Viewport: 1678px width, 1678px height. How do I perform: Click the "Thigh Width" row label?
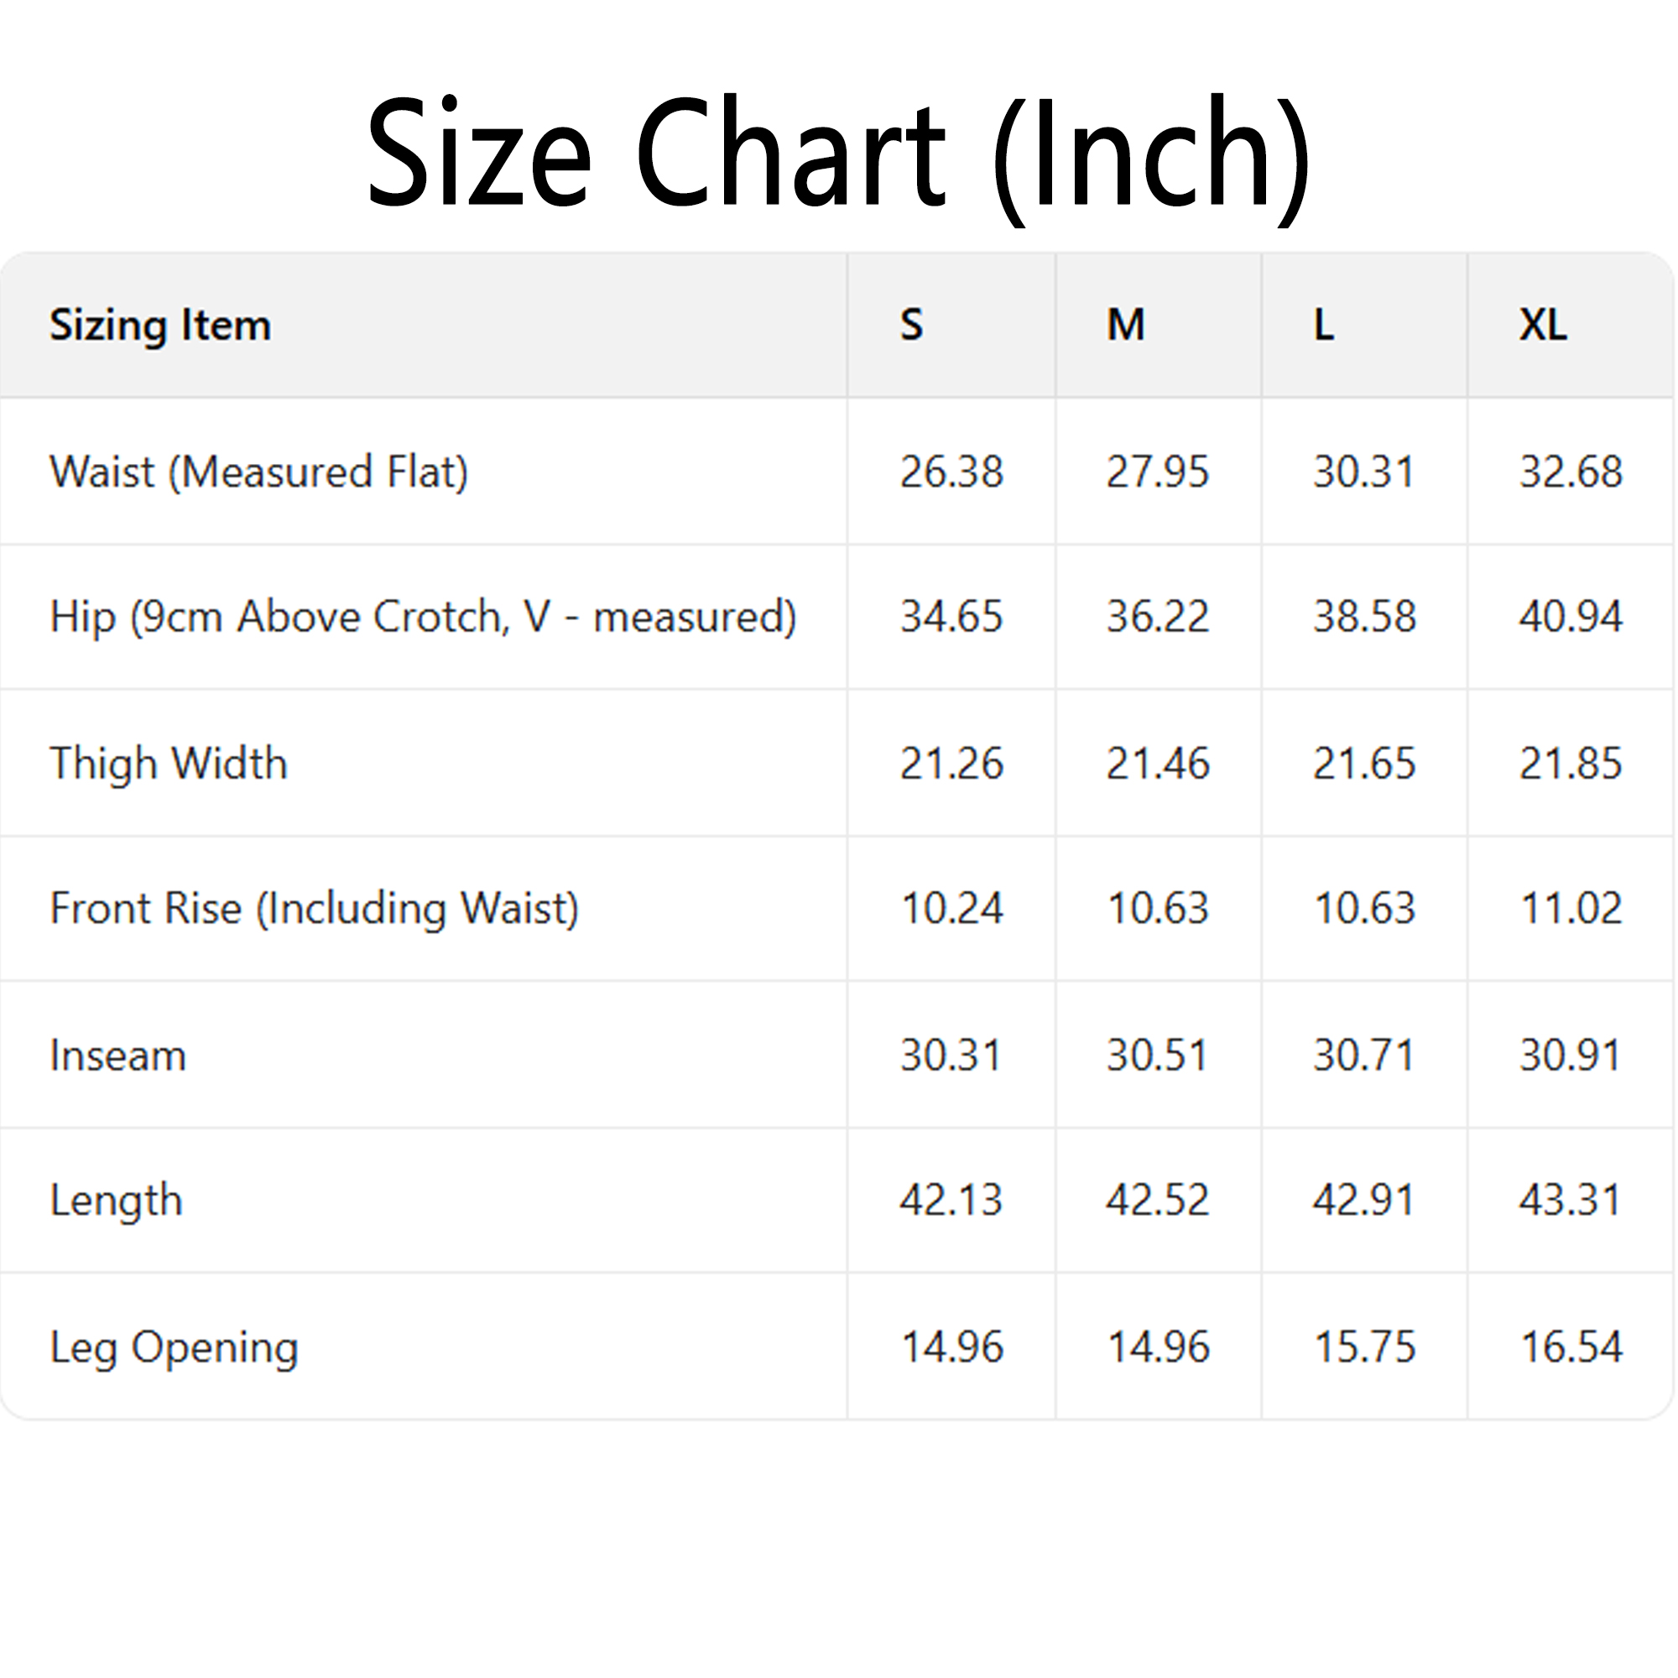pyautogui.click(x=169, y=763)
